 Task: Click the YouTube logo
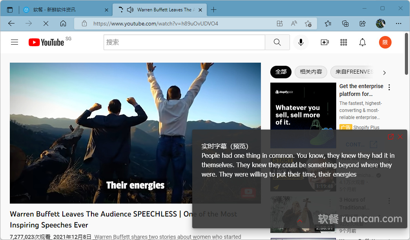pos(46,42)
